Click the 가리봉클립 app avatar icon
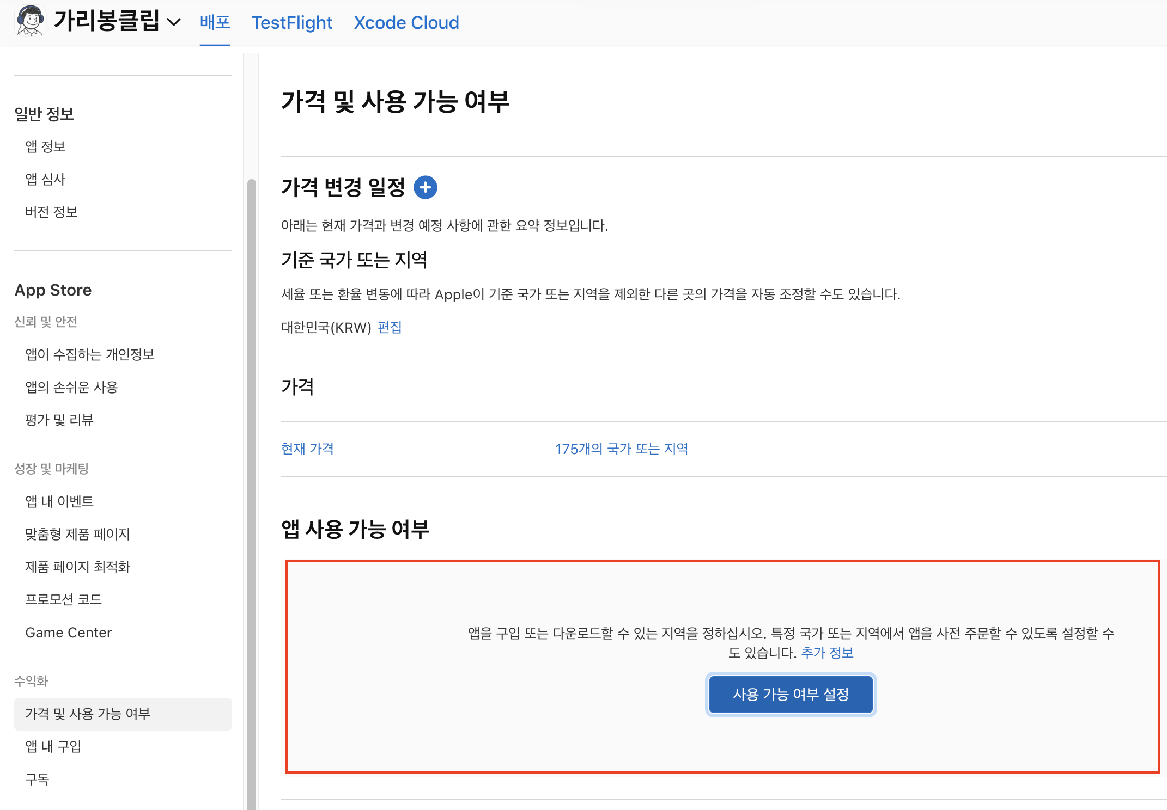This screenshot has width=1167, height=810. (31, 21)
